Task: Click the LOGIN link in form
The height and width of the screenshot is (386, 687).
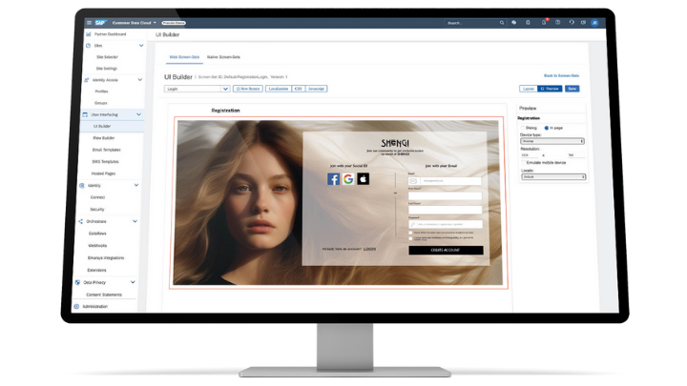Action: point(369,249)
